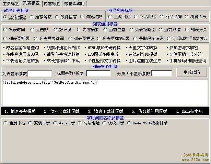This screenshot has width=211, height=164.
Task: Click inside the generated code text area
Action: coord(105,93)
